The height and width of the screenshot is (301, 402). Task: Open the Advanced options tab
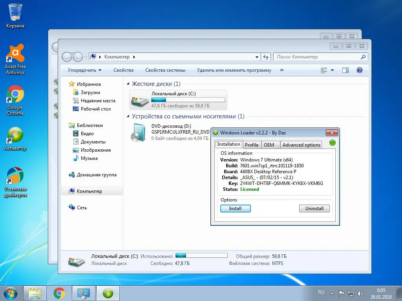[x=301, y=145]
